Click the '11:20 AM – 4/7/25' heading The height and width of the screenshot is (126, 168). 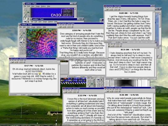pos(128,13)
